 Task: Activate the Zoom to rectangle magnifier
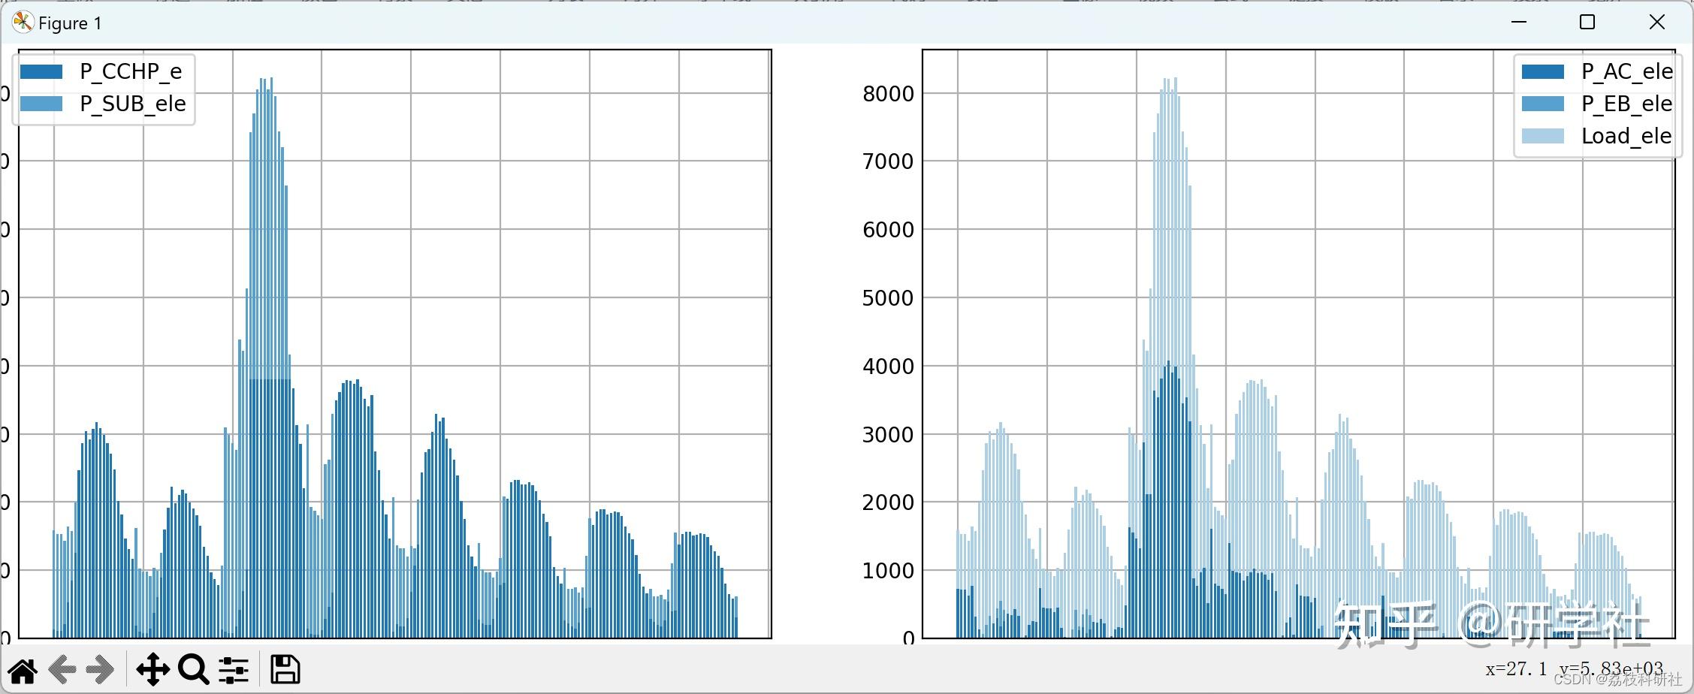(194, 669)
